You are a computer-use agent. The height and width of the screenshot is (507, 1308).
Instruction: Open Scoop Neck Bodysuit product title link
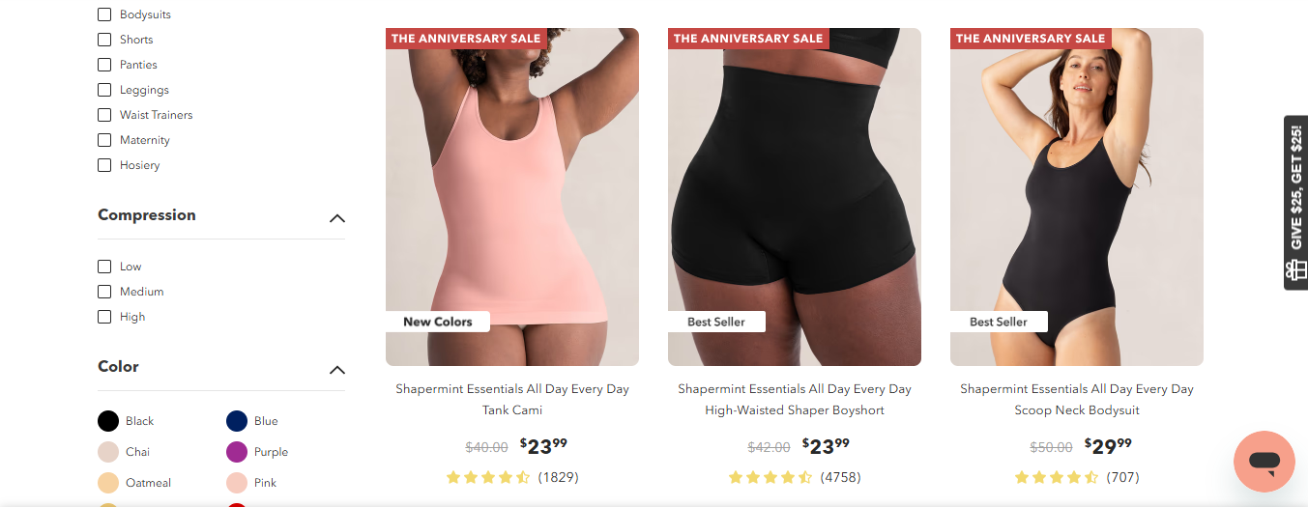[1077, 400]
